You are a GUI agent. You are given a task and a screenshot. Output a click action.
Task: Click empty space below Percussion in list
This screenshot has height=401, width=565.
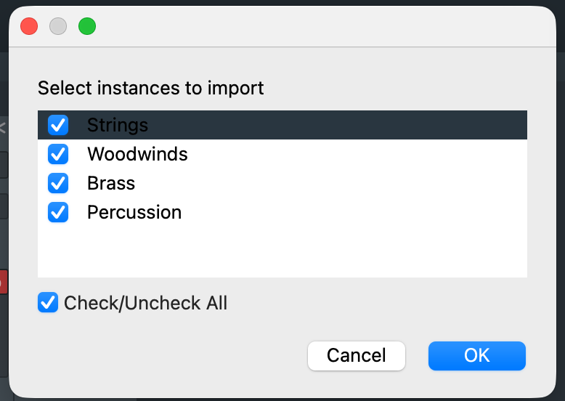282,251
